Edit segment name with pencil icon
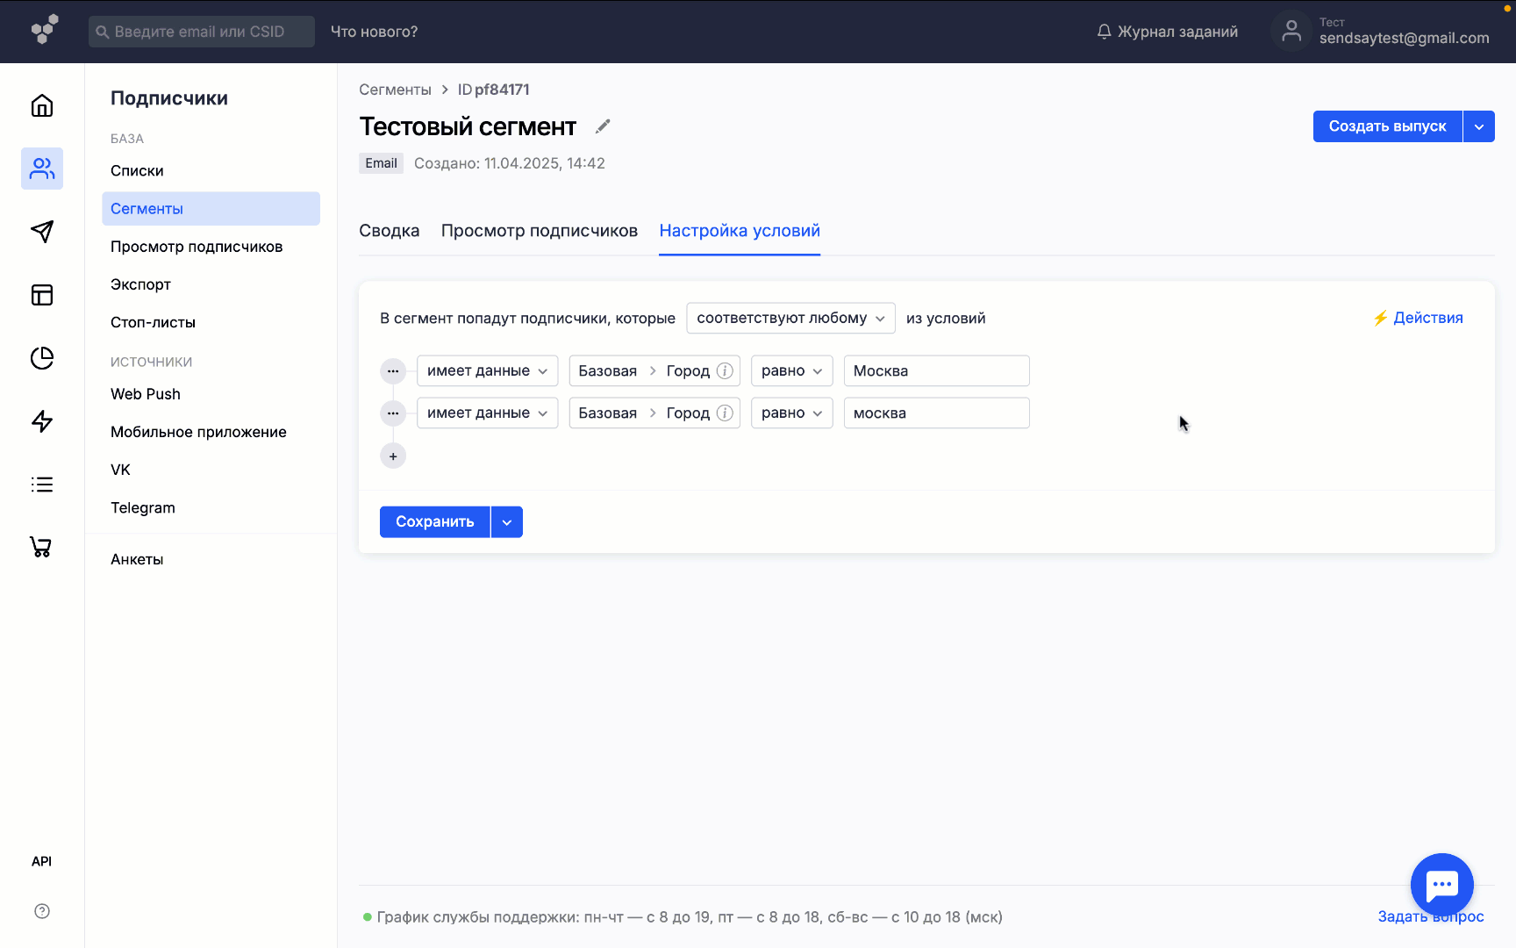This screenshot has height=948, width=1516. 603,126
